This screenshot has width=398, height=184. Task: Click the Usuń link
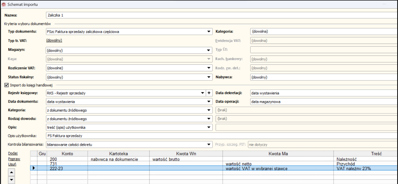coord(12,164)
